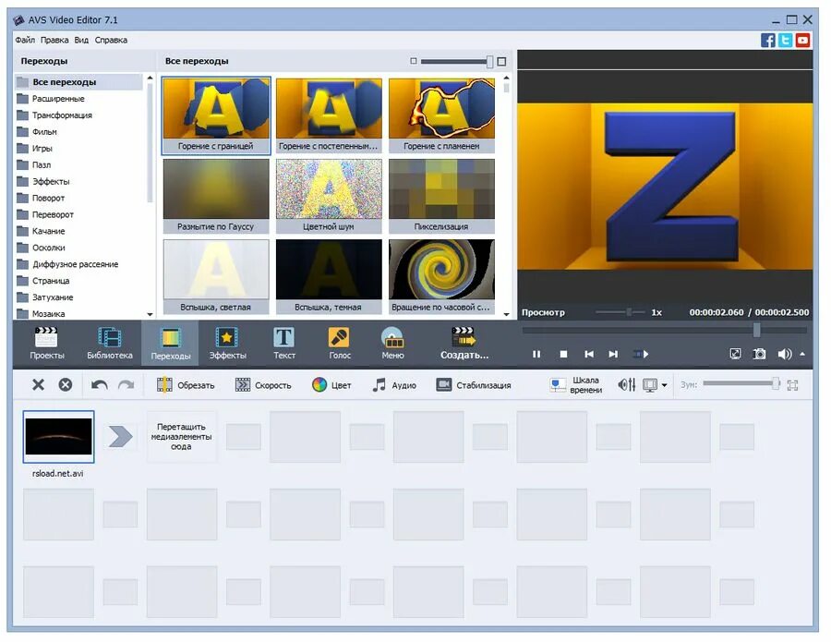
Task: Select Горение с пламенем transition
Action: tap(441, 115)
